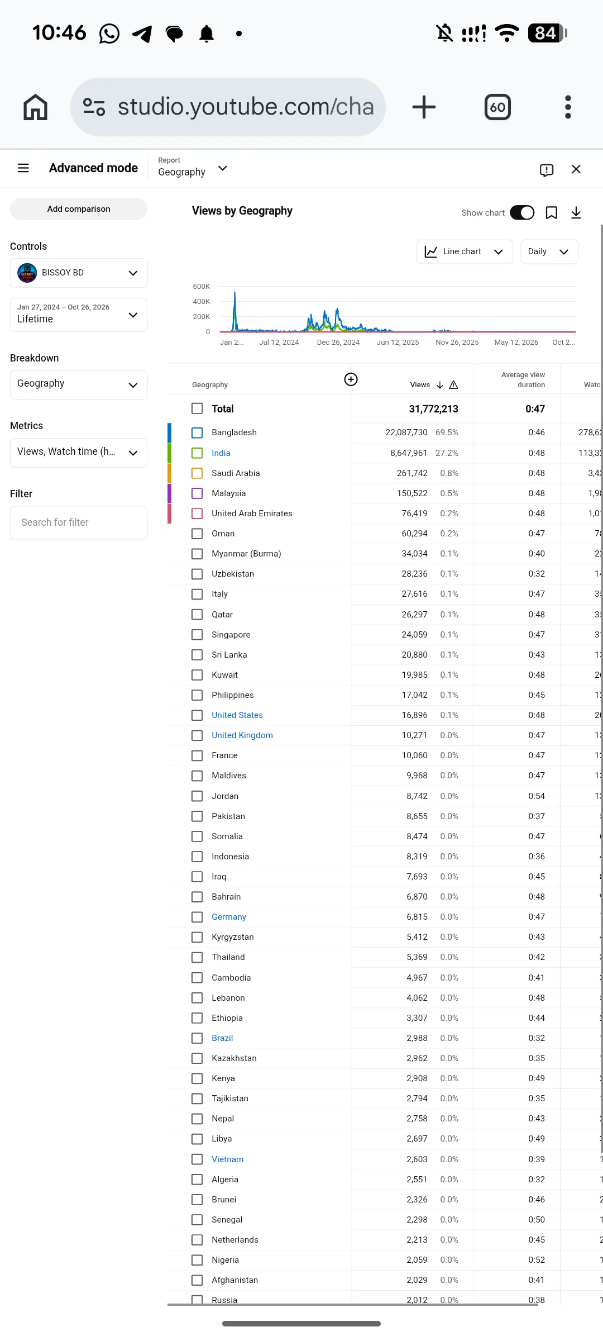Check the Kuwait checkbox
The image size is (603, 1341).
(197, 675)
